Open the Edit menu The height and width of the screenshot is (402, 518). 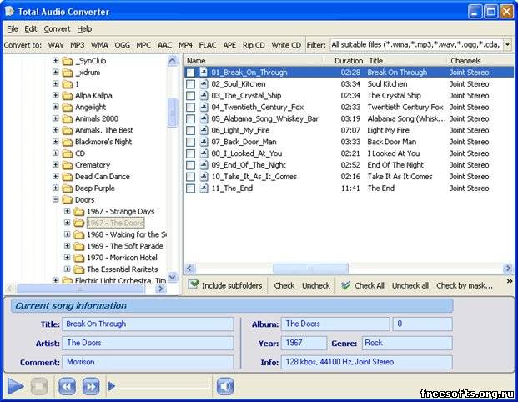(x=31, y=29)
